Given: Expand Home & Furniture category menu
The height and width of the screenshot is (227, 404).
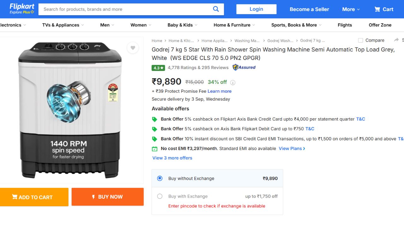Looking at the screenshot, I should 235,25.
